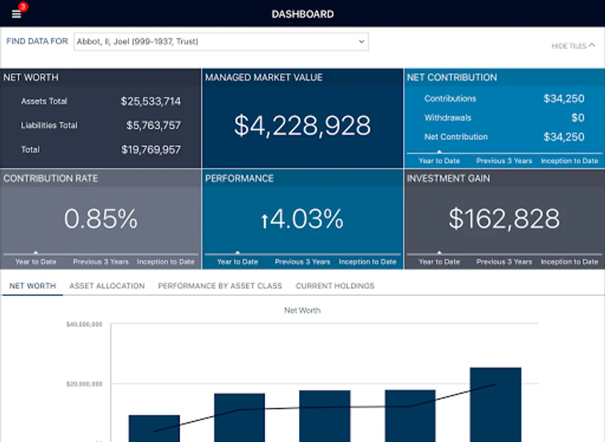View the Performance by Asset Class tab
This screenshot has height=442, width=605.
[x=220, y=285]
